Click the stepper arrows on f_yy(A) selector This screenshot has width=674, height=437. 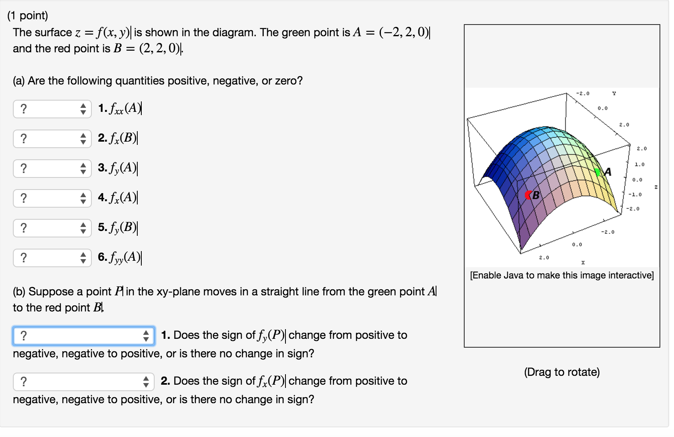coord(83,258)
